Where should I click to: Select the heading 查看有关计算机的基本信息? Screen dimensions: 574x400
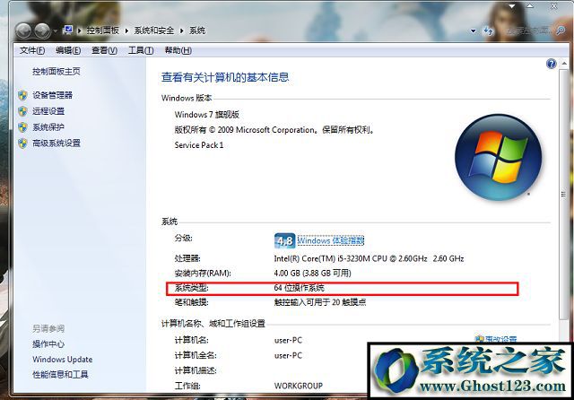(225, 77)
